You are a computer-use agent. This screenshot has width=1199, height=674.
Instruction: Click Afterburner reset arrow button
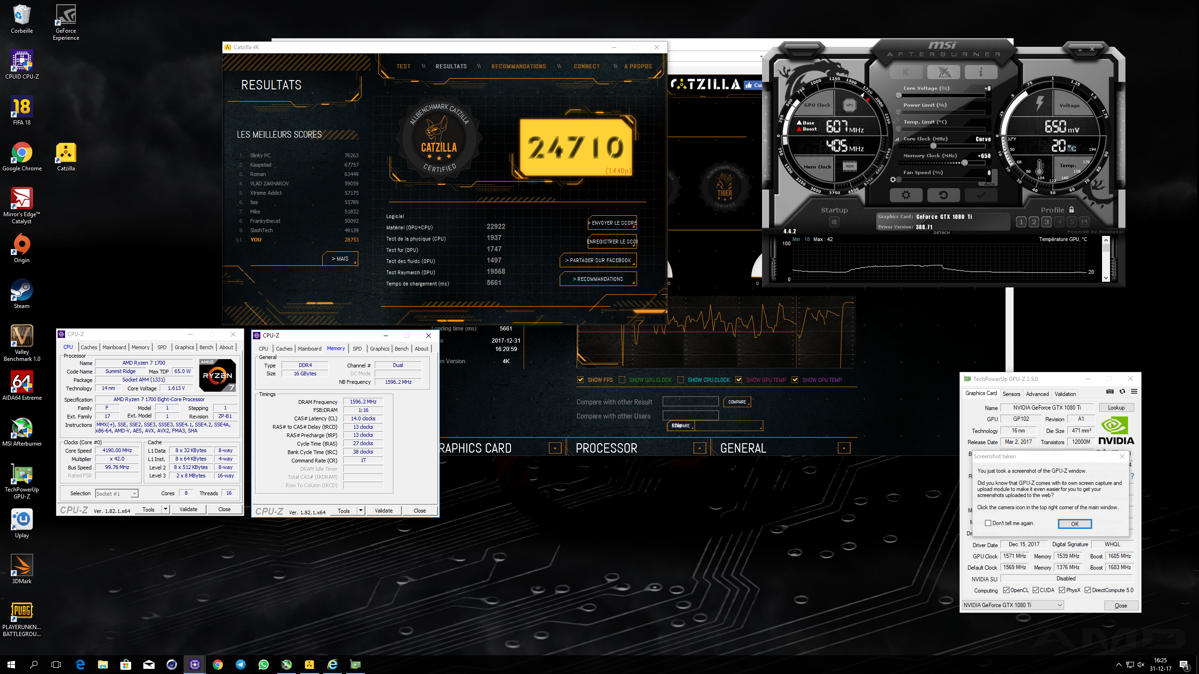point(943,195)
